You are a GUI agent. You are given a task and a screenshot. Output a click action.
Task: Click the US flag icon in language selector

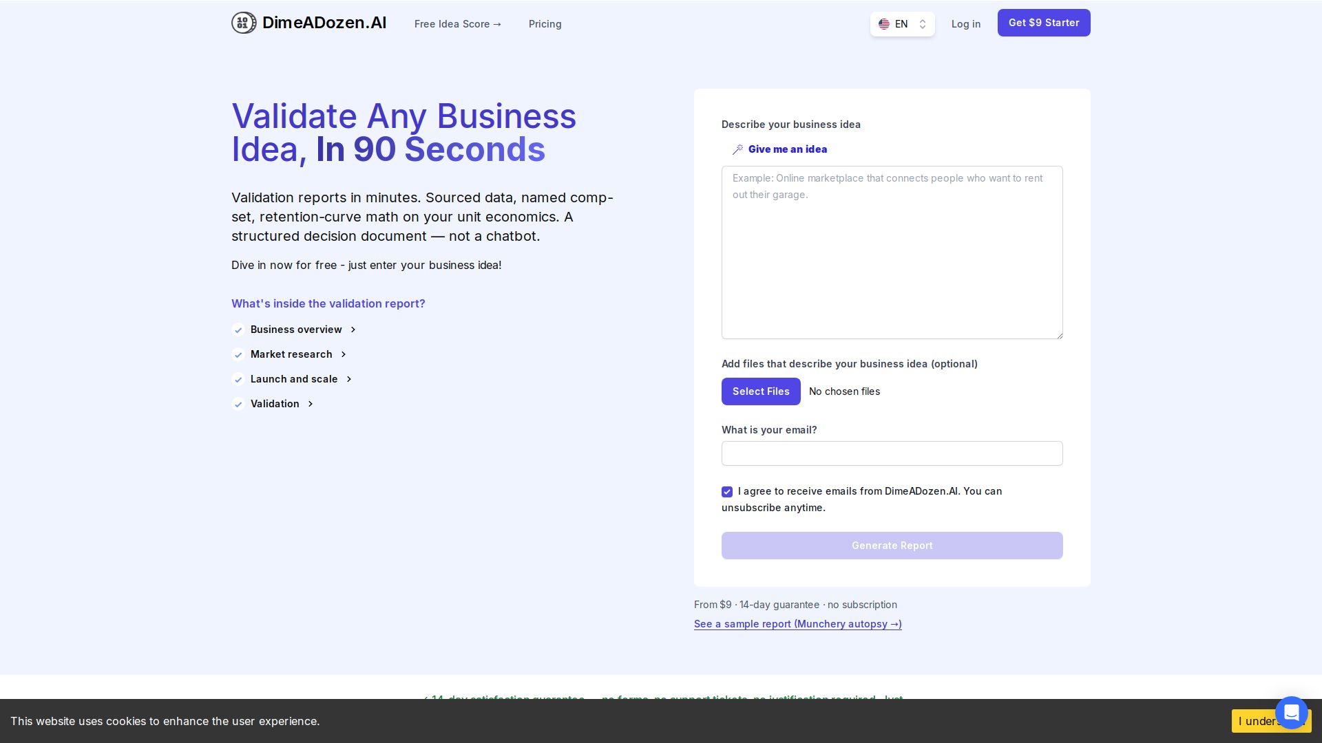click(x=884, y=24)
